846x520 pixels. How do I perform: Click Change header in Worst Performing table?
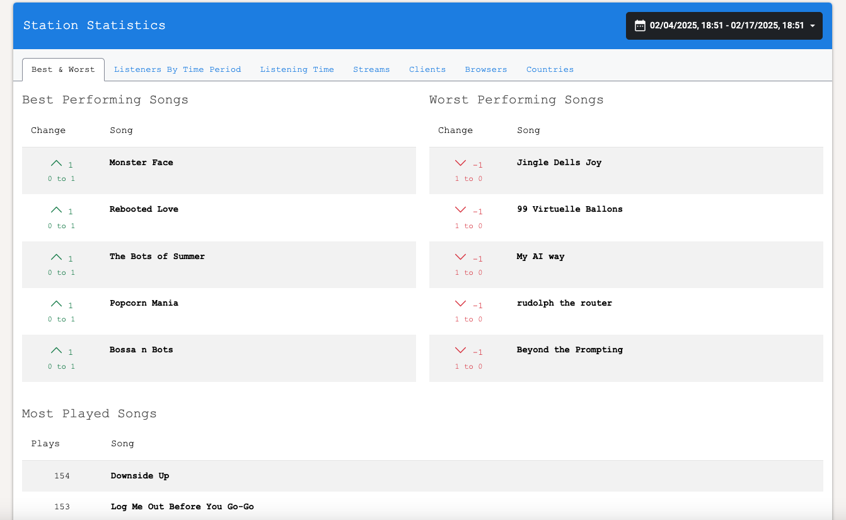(x=456, y=130)
